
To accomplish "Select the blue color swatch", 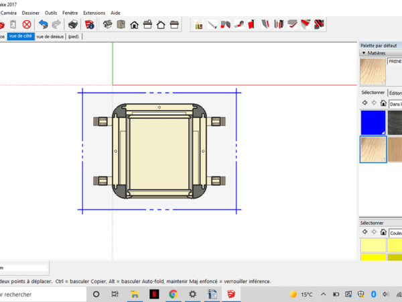I will pos(373,123).
